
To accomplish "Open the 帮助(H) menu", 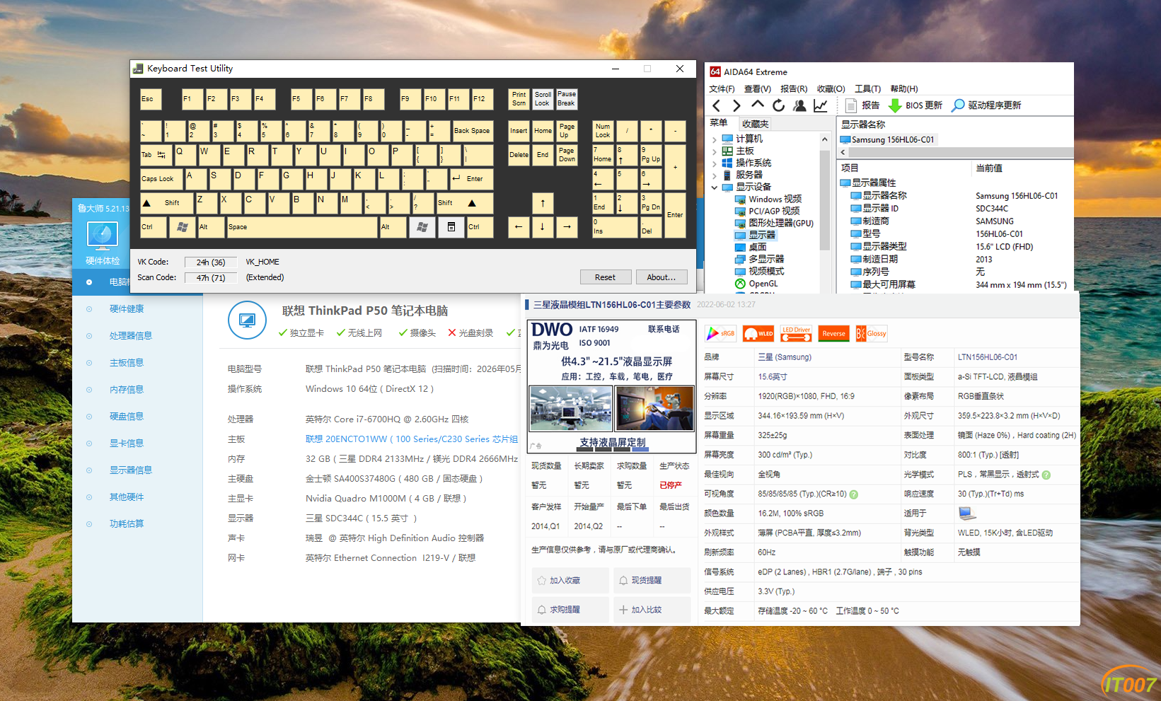I will [x=904, y=89].
